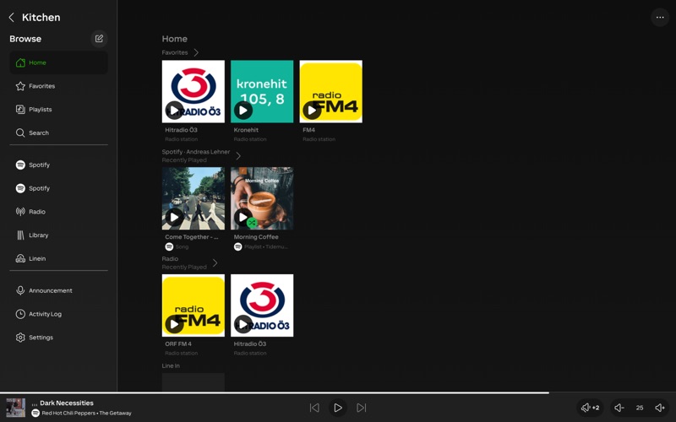Screen dimensions: 676x422
Task: Click Red Hot Chili Peppers • The Getaway
Action: point(87,414)
